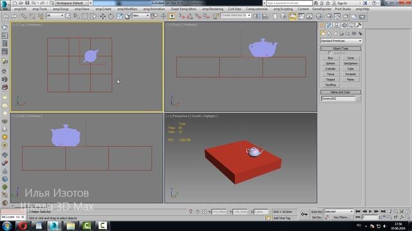Toggle Window/Crossing selection mode

[93, 16]
